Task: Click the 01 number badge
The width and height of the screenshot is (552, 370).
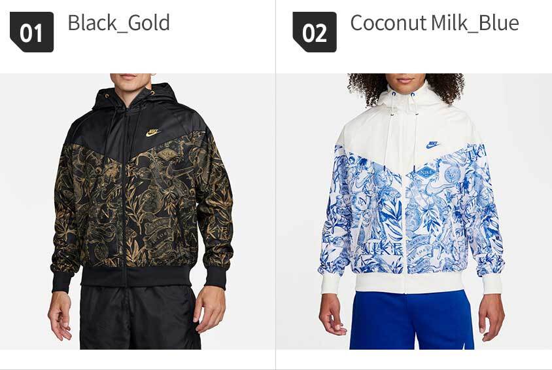Action: tap(31, 32)
